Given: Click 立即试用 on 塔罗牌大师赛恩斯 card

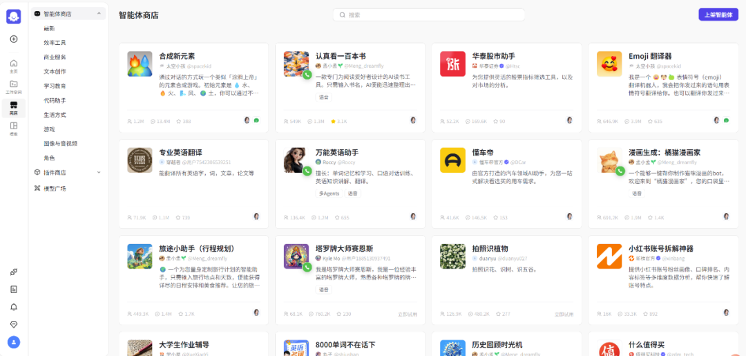Looking at the screenshot, I should (x=408, y=314).
